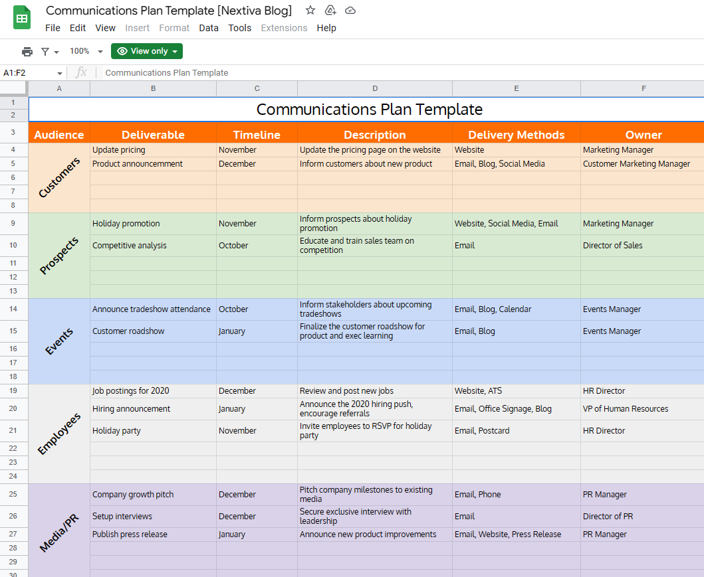
Task: Check the cloud document save status icon
Action: coord(350,11)
